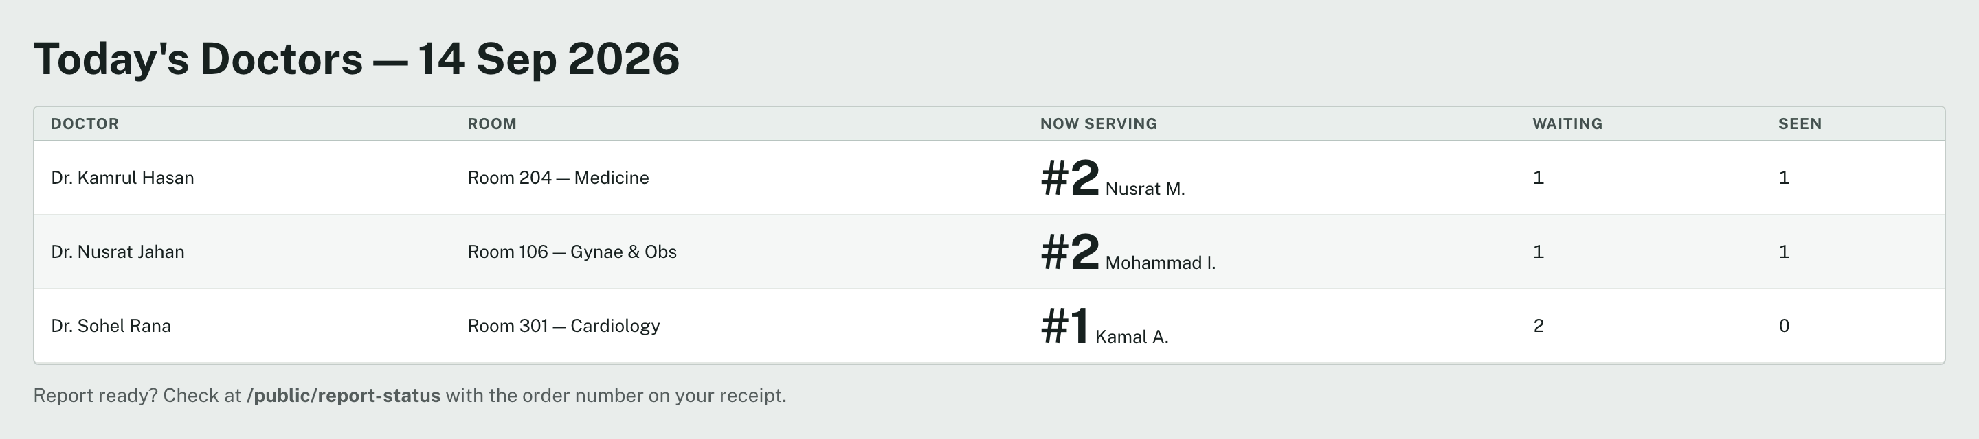Click the DOCTOR column header
The image size is (1979, 439).
(x=85, y=123)
